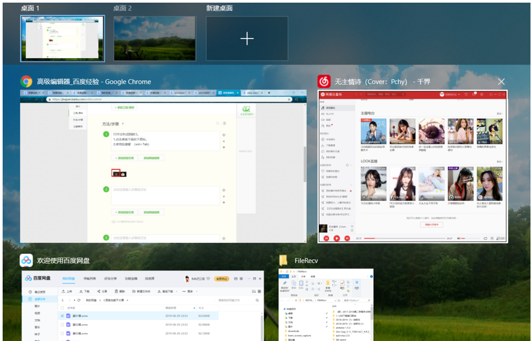The height and width of the screenshot is (341, 531).
Task: Open the Chrome profile avatar icon
Action: [x=297, y=99]
